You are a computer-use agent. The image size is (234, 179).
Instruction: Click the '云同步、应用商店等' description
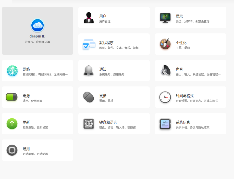pyautogui.click(x=38, y=42)
